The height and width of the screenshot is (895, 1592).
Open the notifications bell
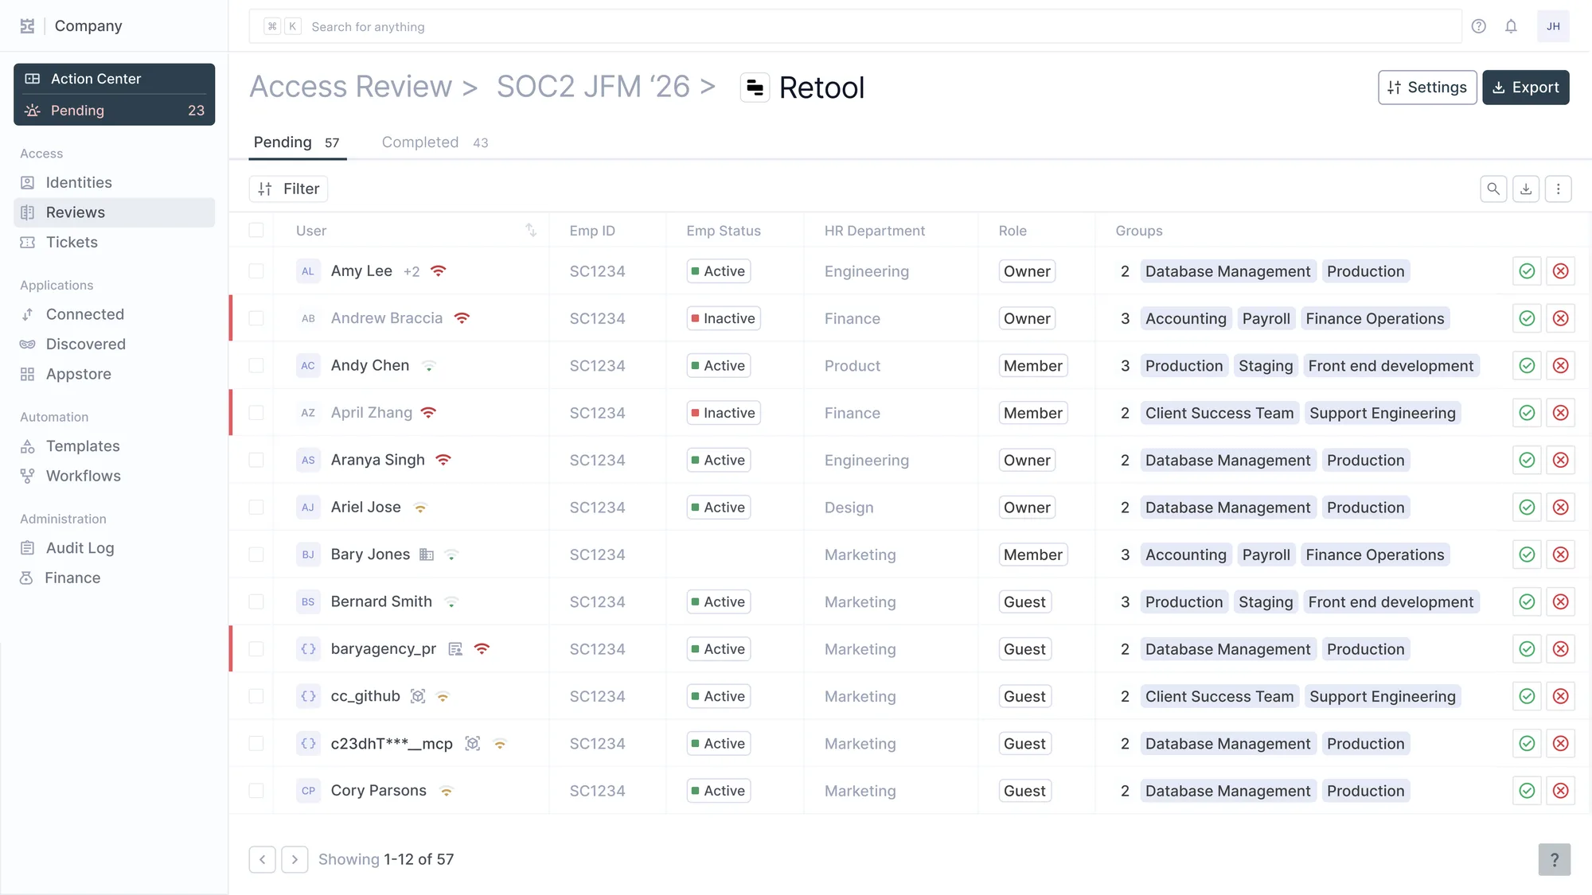[1511, 26]
